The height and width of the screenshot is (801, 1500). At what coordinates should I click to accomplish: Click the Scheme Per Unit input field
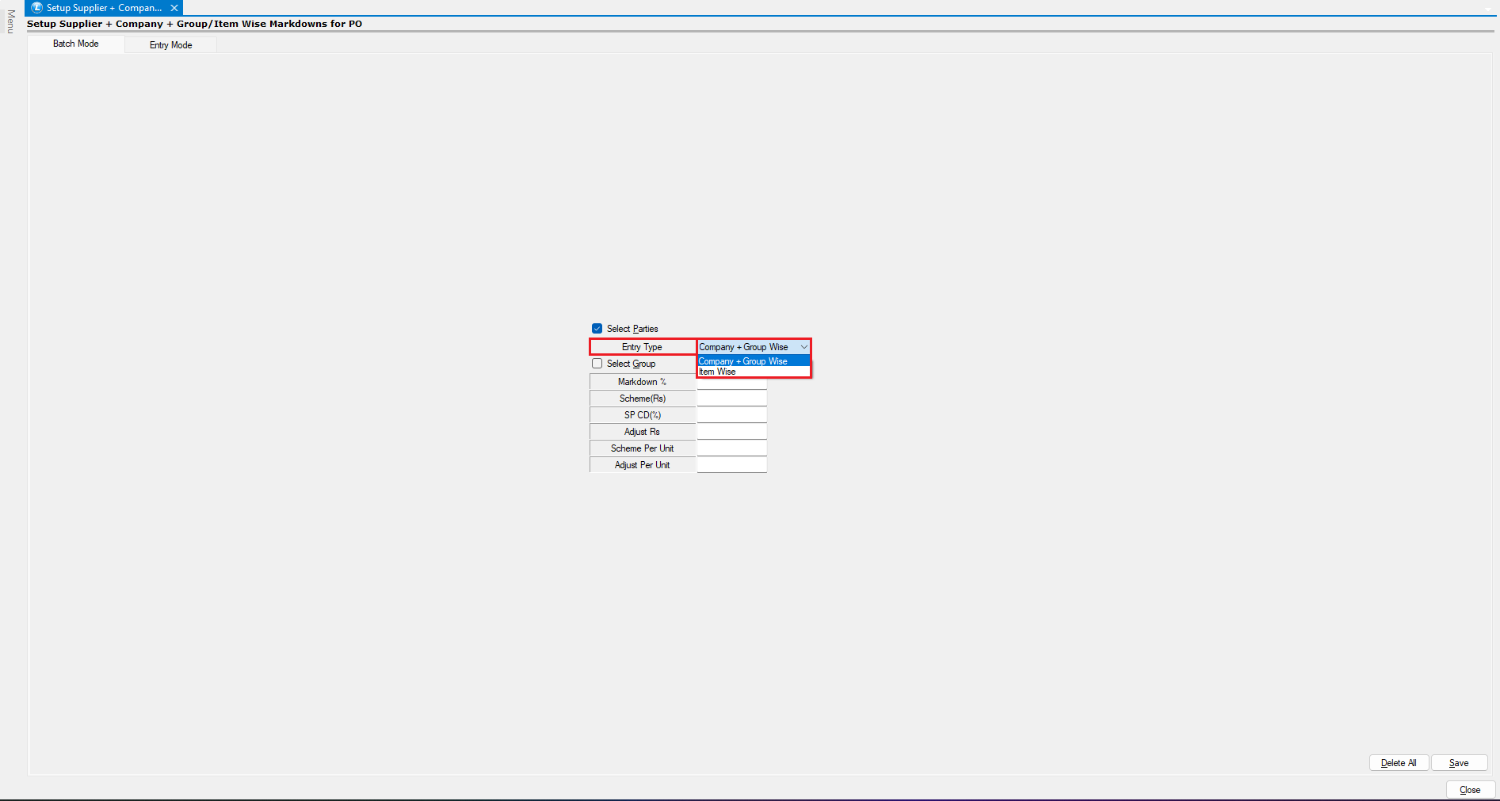coord(731,448)
